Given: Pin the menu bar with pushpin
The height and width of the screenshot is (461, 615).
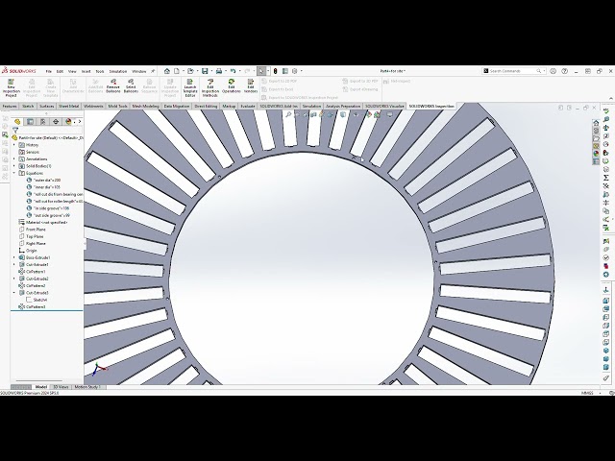Looking at the screenshot, I should click(153, 71).
